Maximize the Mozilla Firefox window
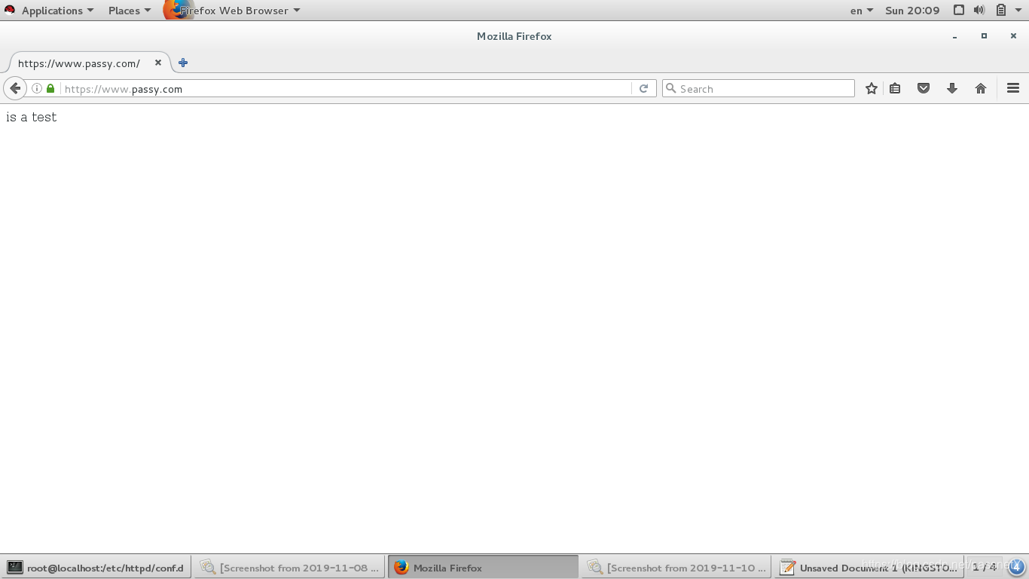 click(x=984, y=36)
